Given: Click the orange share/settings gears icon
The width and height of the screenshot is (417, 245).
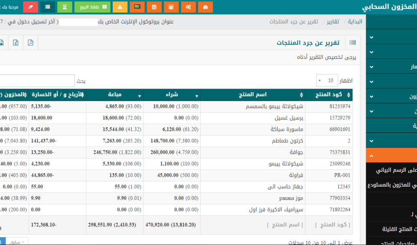Looking at the screenshot, I should (x=188, y=7).
